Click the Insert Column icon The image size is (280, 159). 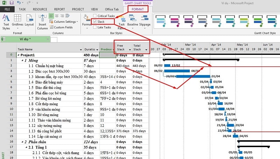(42, 21)
